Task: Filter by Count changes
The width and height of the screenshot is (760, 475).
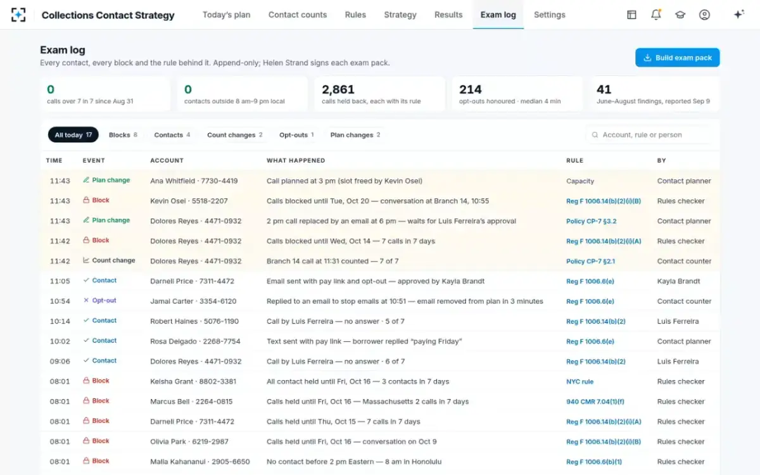Action: tap(235, 135)
